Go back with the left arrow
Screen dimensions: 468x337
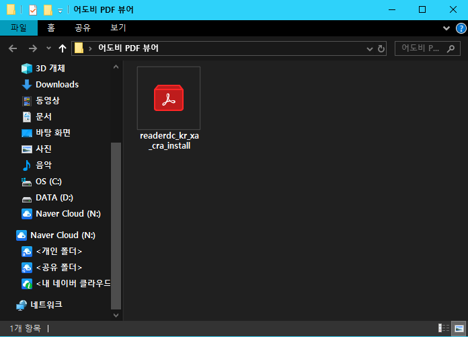pyautogui.click(x=13, y=48)
